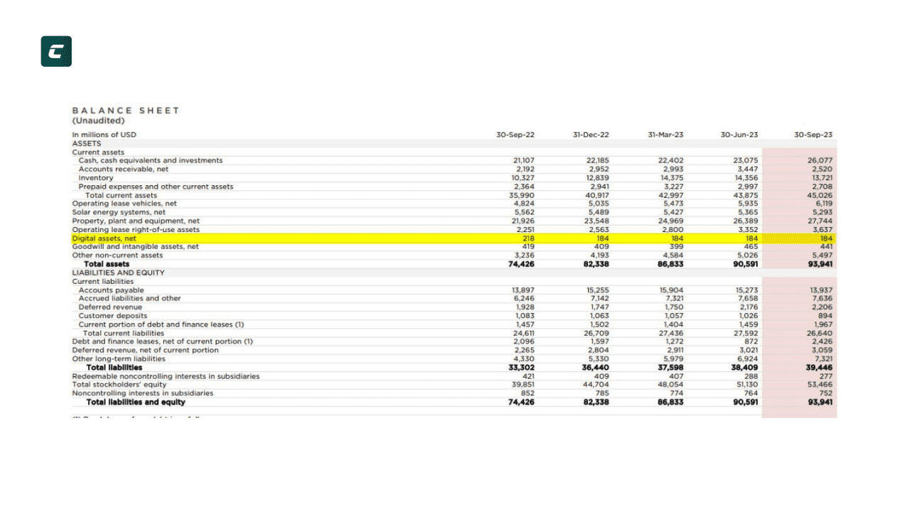The height and width of the screenshot is (511, 909).
Task: Click cash value 21,107 for 30-Sep-22
Action: [523, 160]
